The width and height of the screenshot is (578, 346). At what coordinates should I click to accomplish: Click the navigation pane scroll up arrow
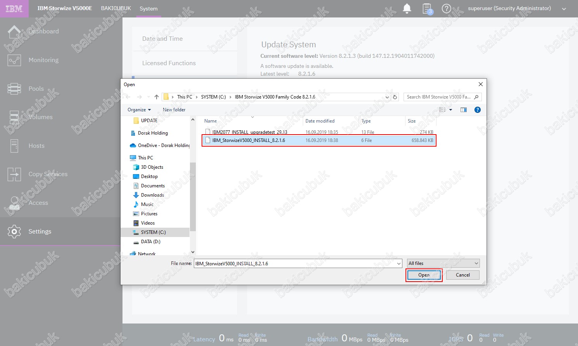(193, 120)
